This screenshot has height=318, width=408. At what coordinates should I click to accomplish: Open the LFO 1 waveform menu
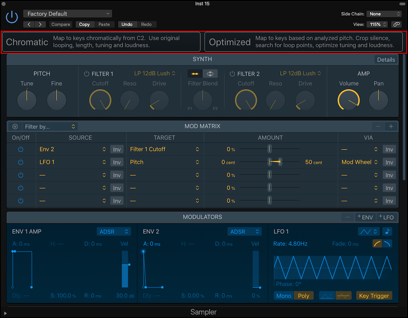370,231
